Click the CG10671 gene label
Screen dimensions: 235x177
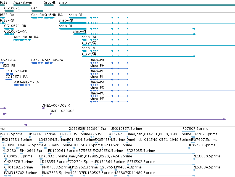[12, 8]
